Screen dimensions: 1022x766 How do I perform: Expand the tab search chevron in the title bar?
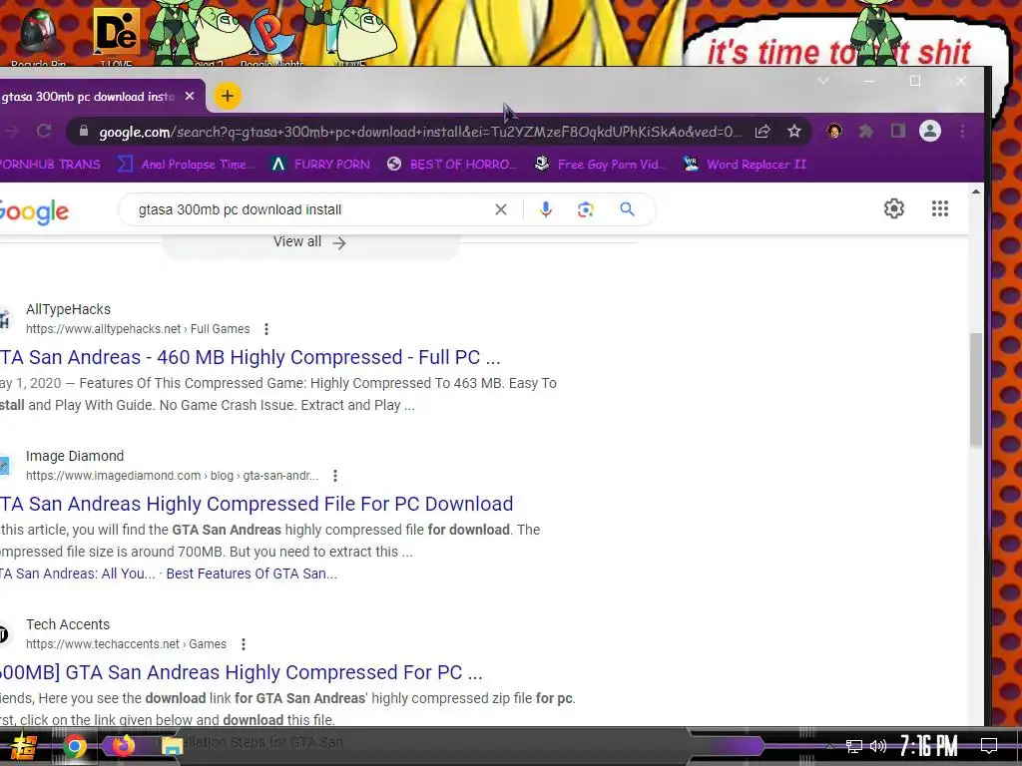(x=823, y=82)
